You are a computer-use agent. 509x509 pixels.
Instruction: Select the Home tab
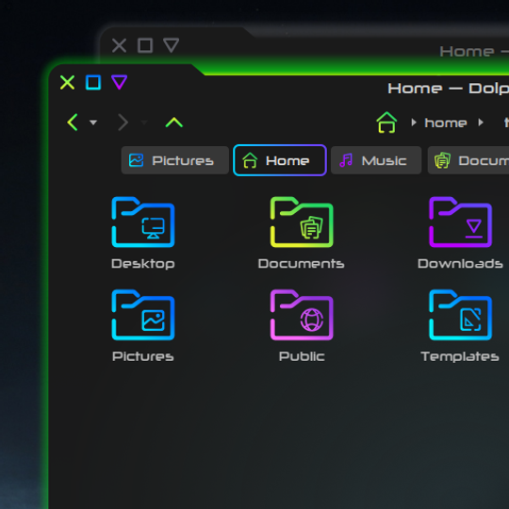(280, 160)
